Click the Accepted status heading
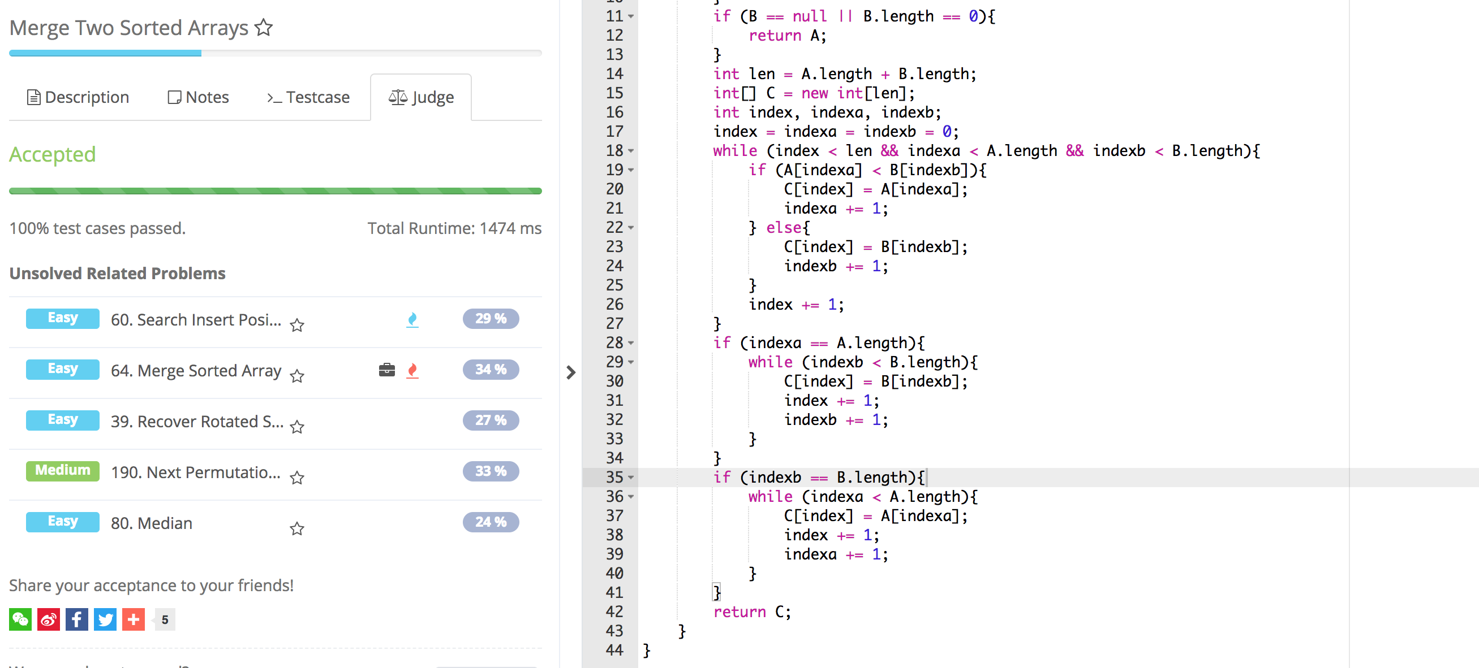The image size is (1479, 668). [52, 154]
